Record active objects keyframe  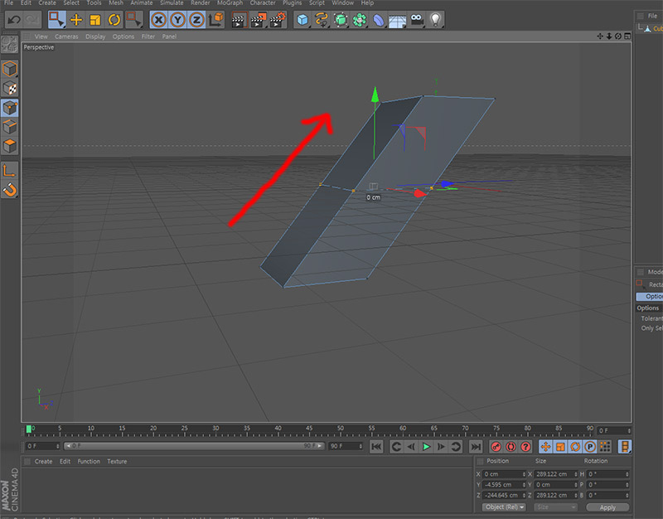[496, 447]
